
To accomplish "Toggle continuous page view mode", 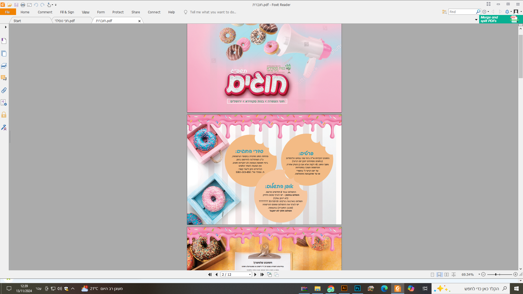I will tap(439, 275).
